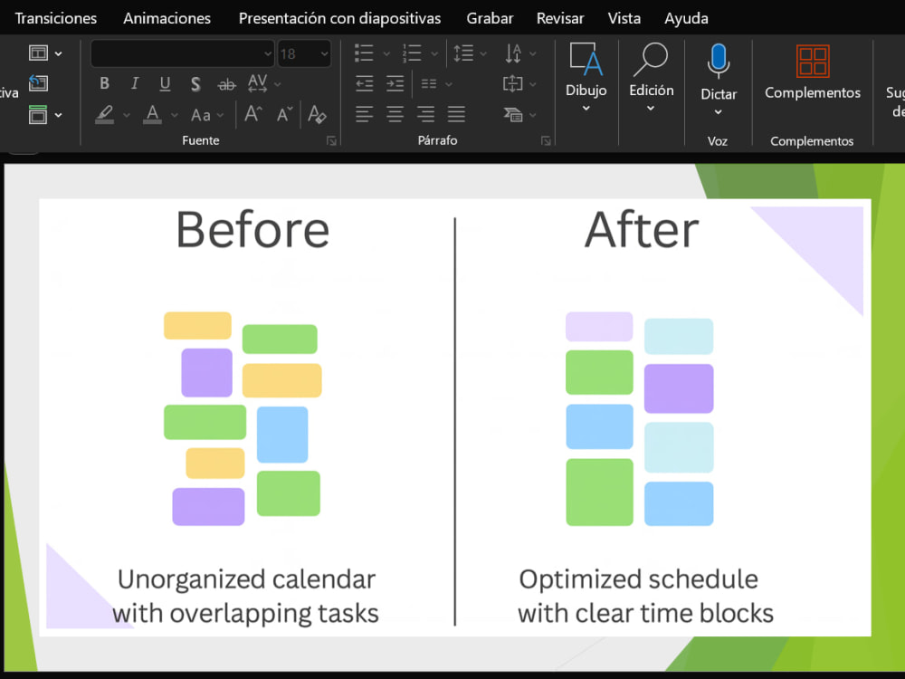The image size is (905, 679).
Task: Apply bulleted list
Action: pyautogui.click(x=364, y=53)
